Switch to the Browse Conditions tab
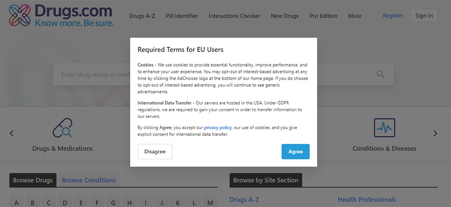Viewport: 451px width, 207px height. [x=88, y=180]
